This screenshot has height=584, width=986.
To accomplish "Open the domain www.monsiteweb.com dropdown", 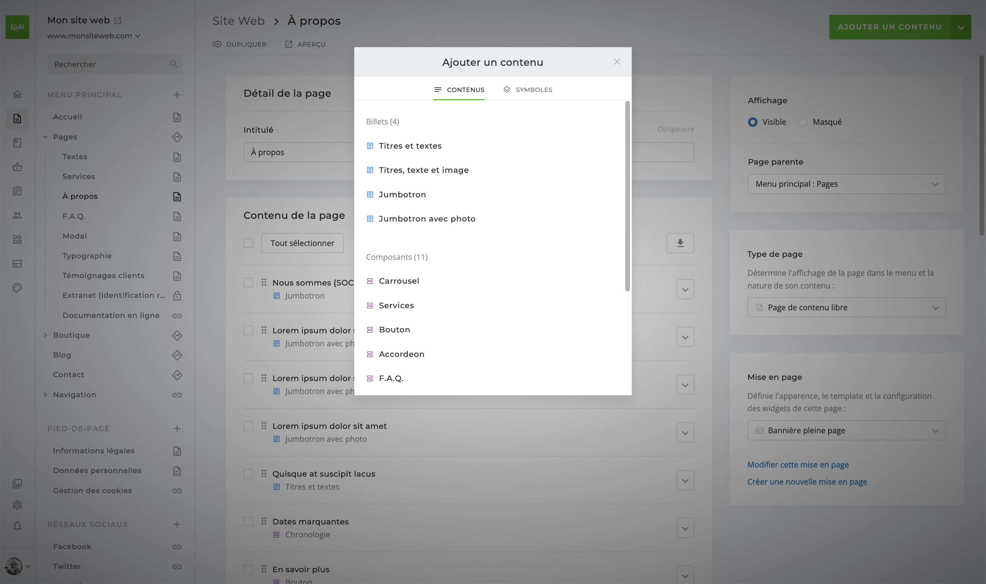I will click(94, 36).
